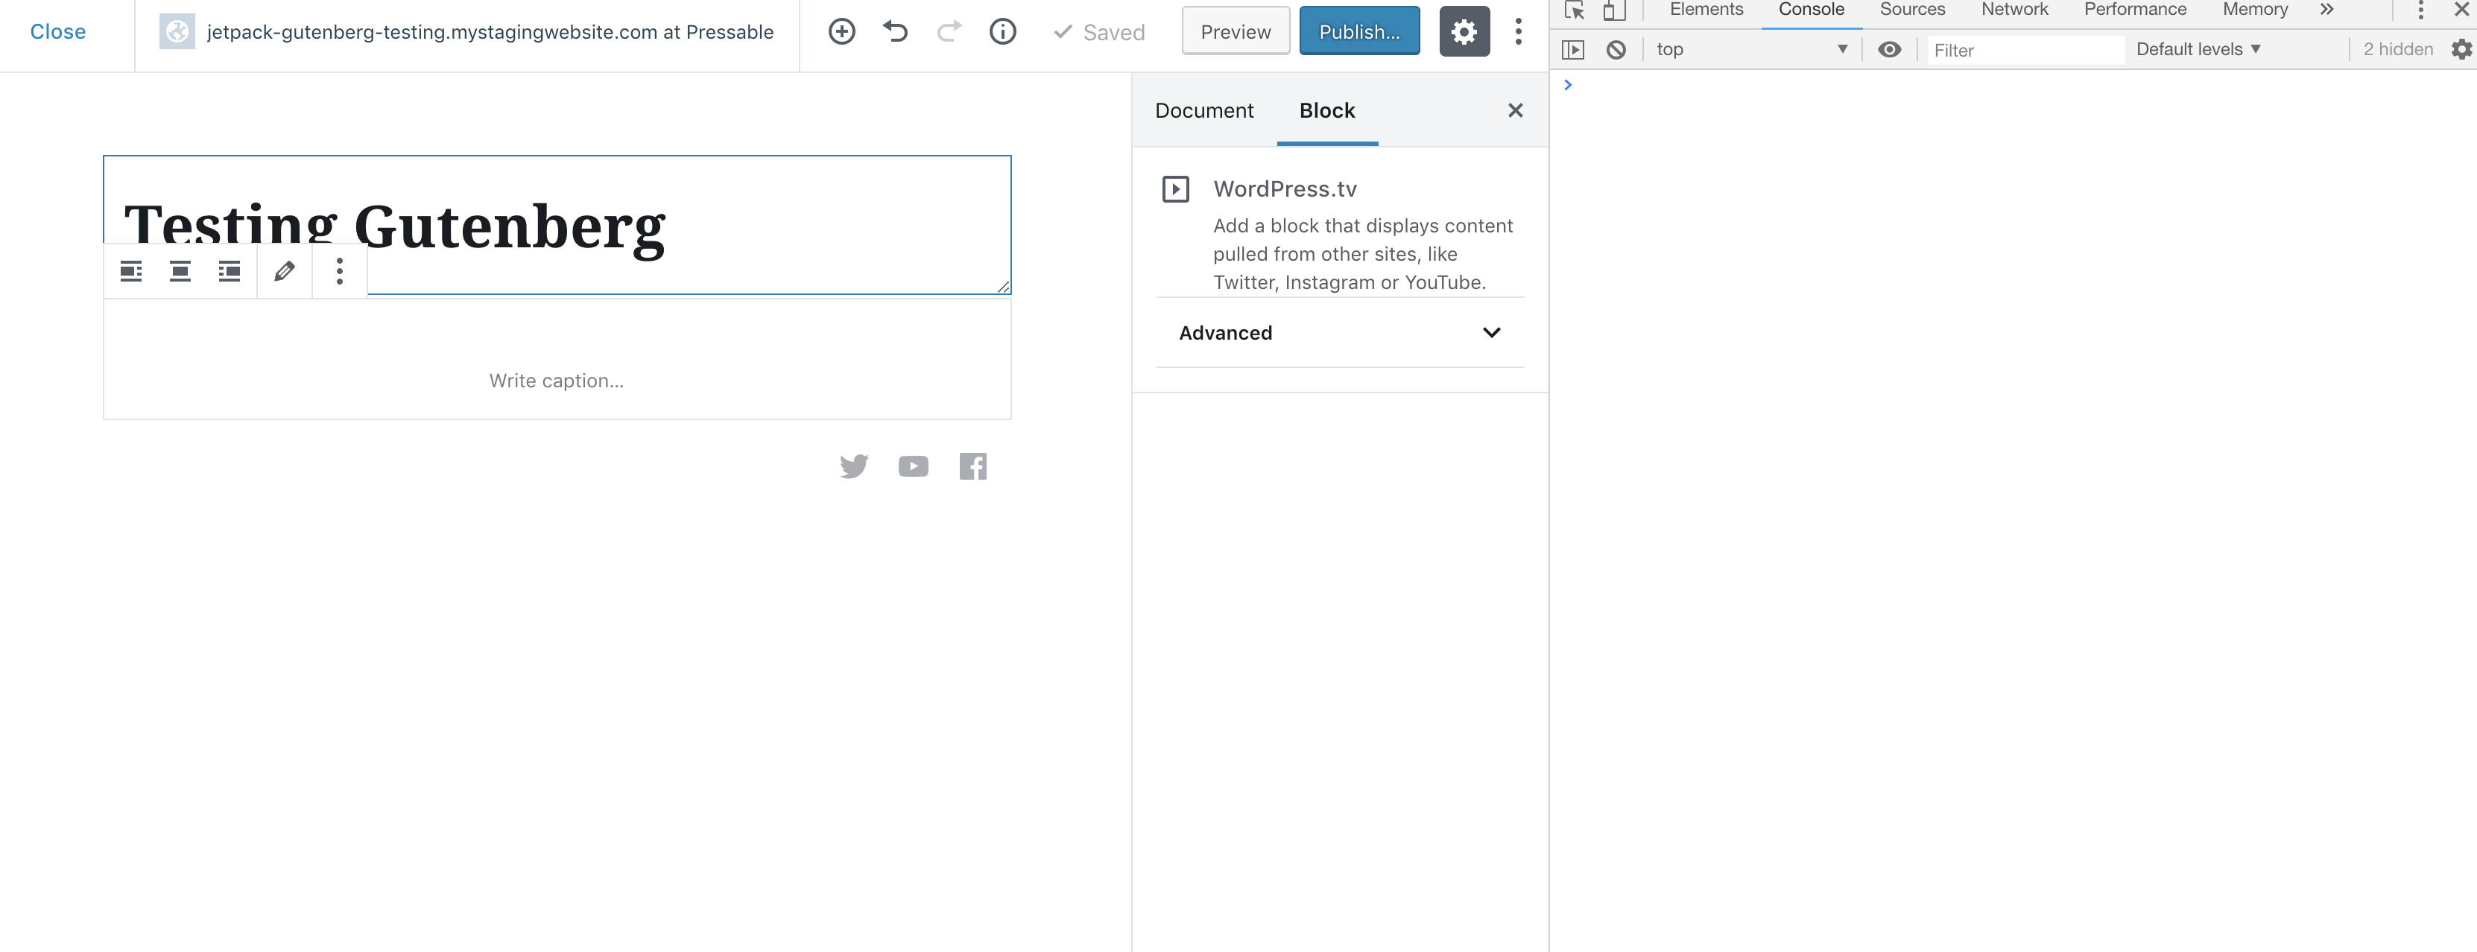Toggle the device toolbar in DevTools
Screen dimensions: 2477x952
[x=1613, y=10]
